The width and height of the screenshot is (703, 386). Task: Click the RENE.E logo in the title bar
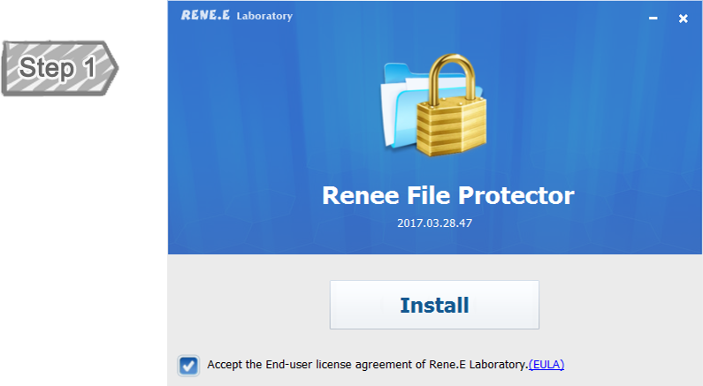(204, 16)
